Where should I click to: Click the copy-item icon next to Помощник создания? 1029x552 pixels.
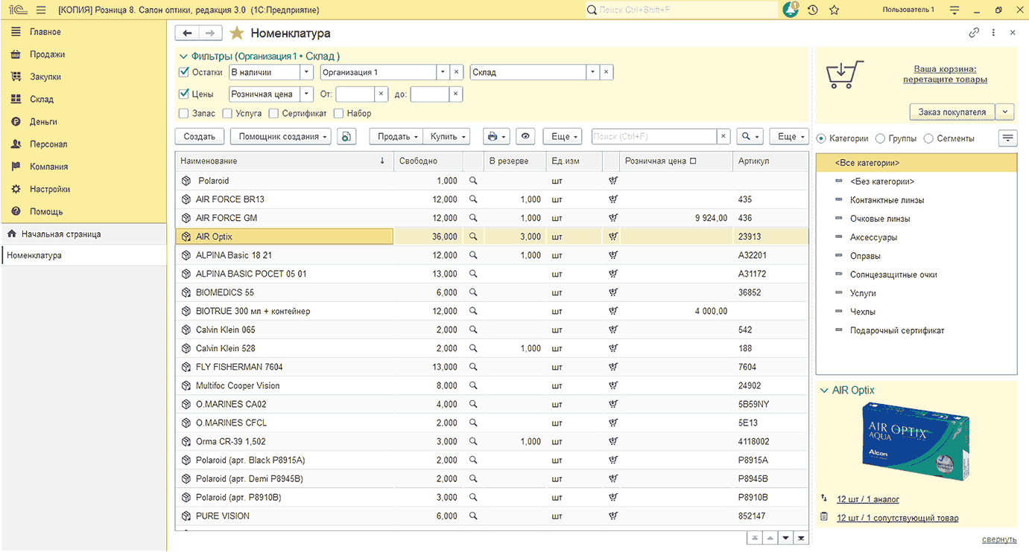point(346,136)
